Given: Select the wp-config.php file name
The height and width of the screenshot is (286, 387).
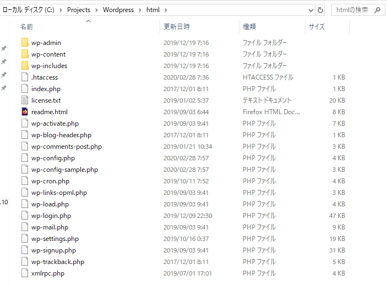Looking at the screenshot, I should tap(53, 158).
